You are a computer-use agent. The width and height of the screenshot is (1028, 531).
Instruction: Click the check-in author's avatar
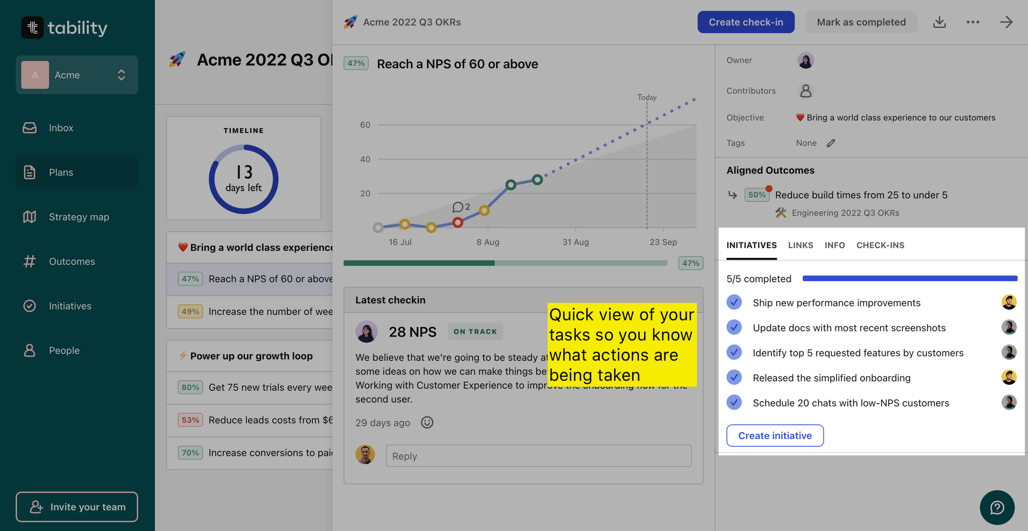pyautogui.click(x=366, y=332)
